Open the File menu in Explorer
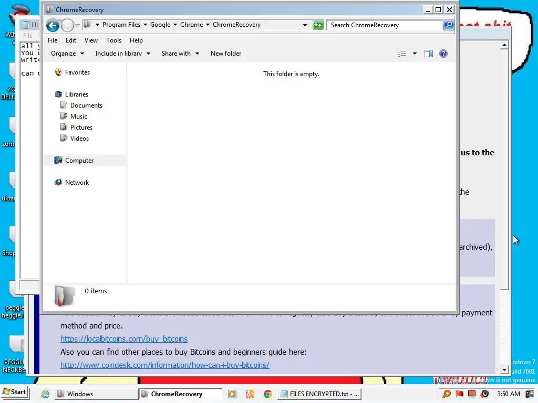This screenshot has height=403, width=538. 53,40
